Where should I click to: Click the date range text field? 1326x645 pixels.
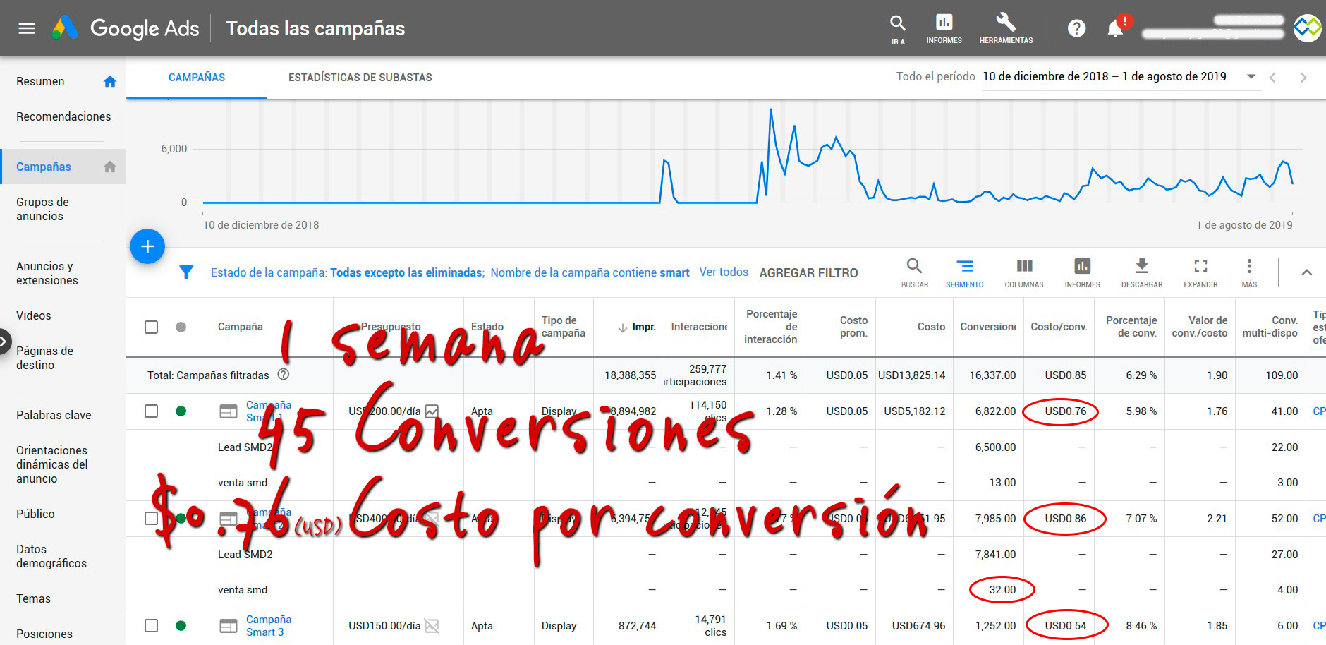tap(1105, 76)
